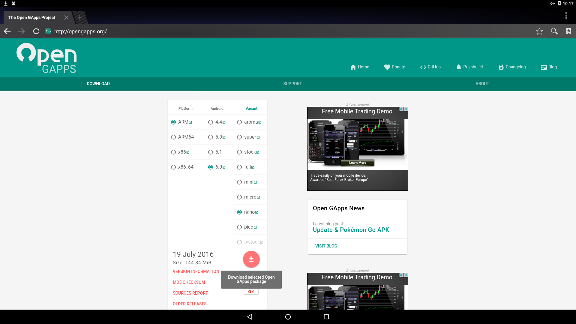Select the nano variant radio button
This screenshot has height=324, width=576.
click(x=239, y=211)
